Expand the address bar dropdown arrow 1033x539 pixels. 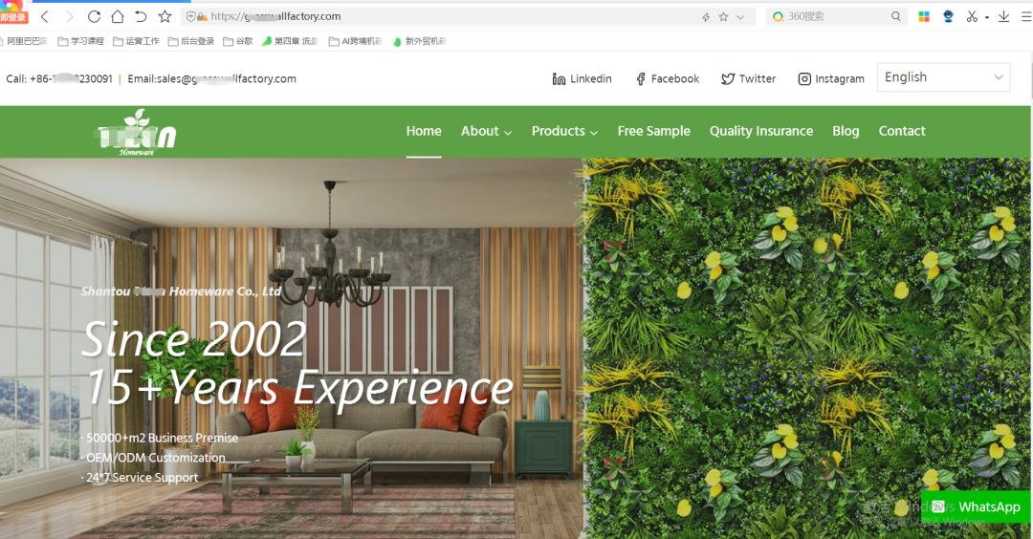[x=740, y=17]
